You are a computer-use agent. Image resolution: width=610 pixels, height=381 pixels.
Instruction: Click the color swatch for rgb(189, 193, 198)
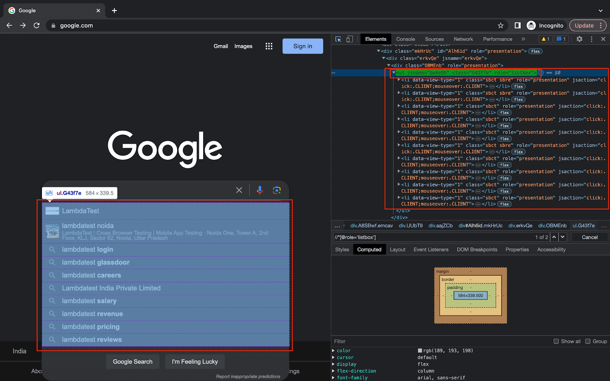click(x=420, y=351)
